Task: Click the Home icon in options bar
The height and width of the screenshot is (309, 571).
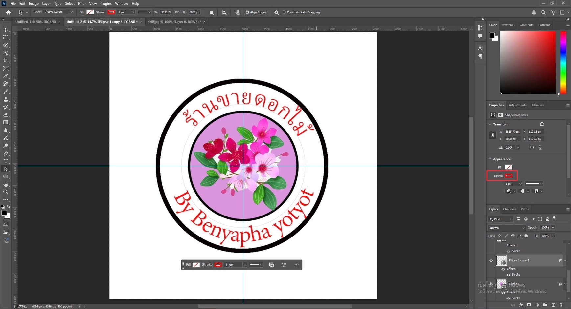Action: pos(8,12)
